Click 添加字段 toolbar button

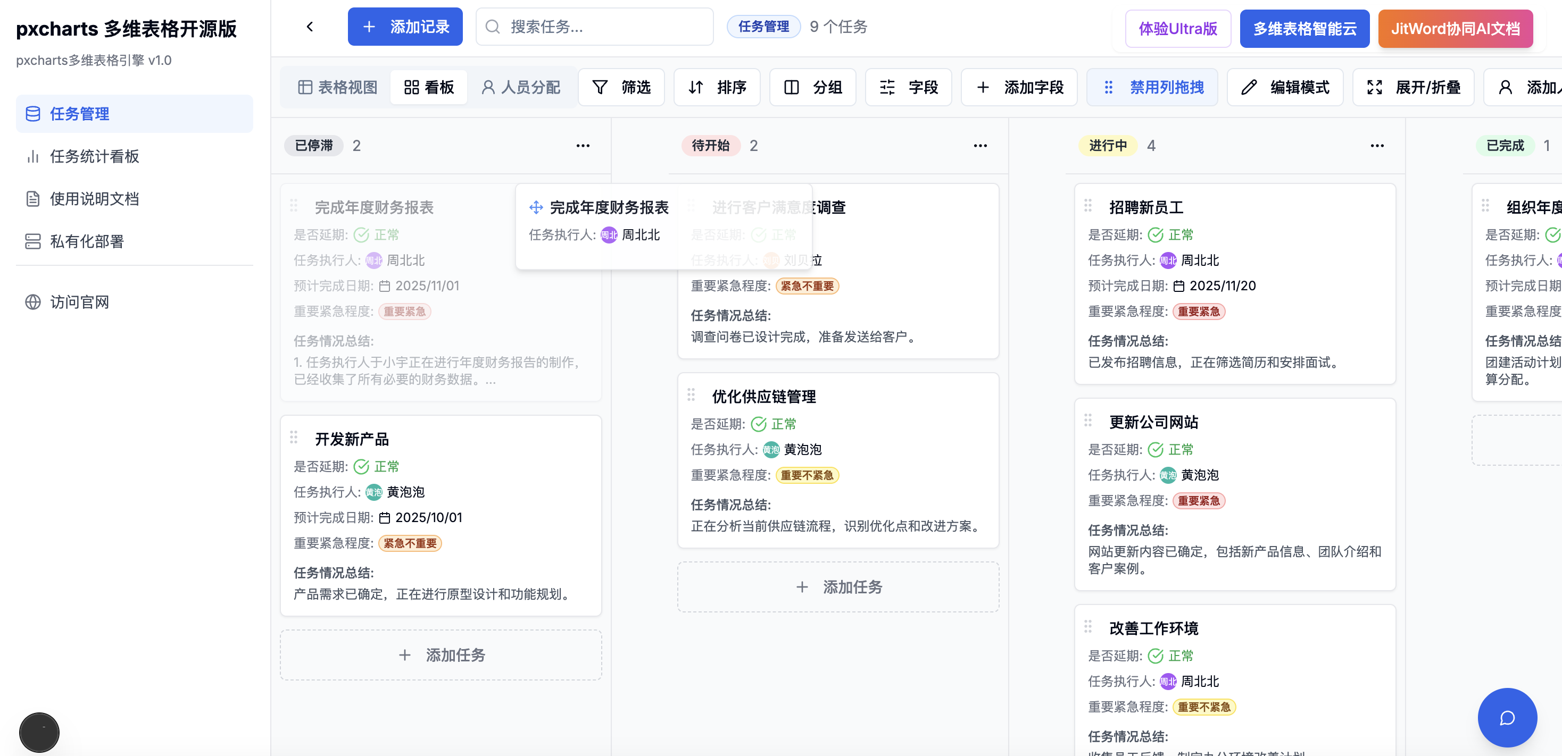[1019, 87]
